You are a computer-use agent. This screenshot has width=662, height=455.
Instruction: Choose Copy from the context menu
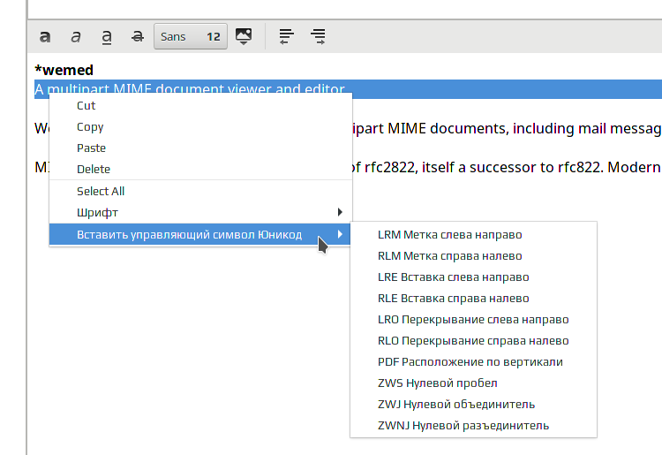point(200,126)
